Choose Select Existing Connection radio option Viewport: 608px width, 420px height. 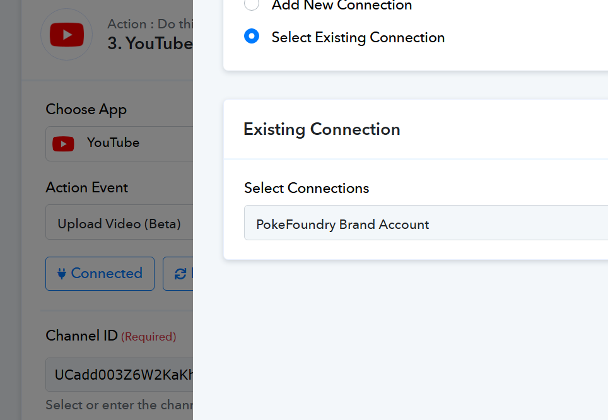(251, 36)
